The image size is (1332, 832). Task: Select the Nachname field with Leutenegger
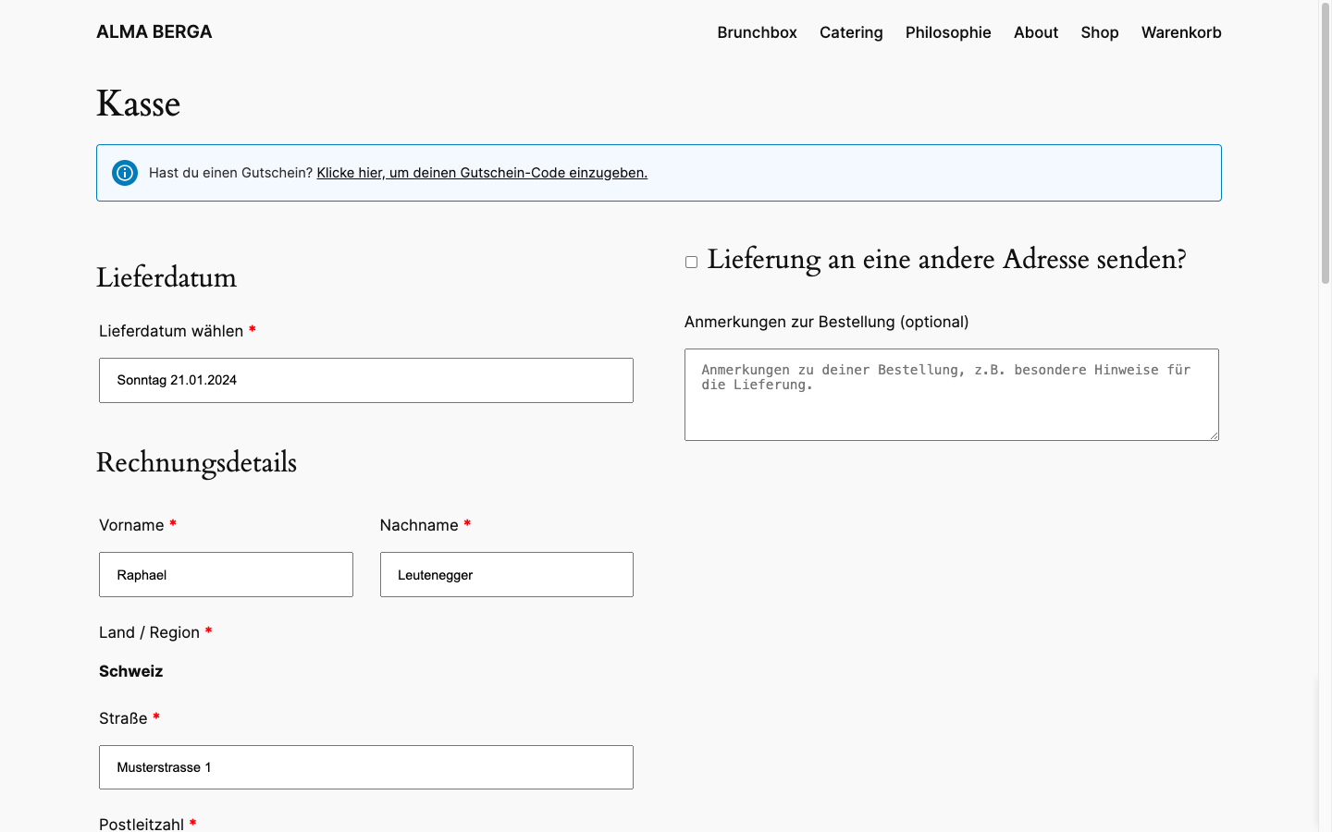click(x=506, y=575)
